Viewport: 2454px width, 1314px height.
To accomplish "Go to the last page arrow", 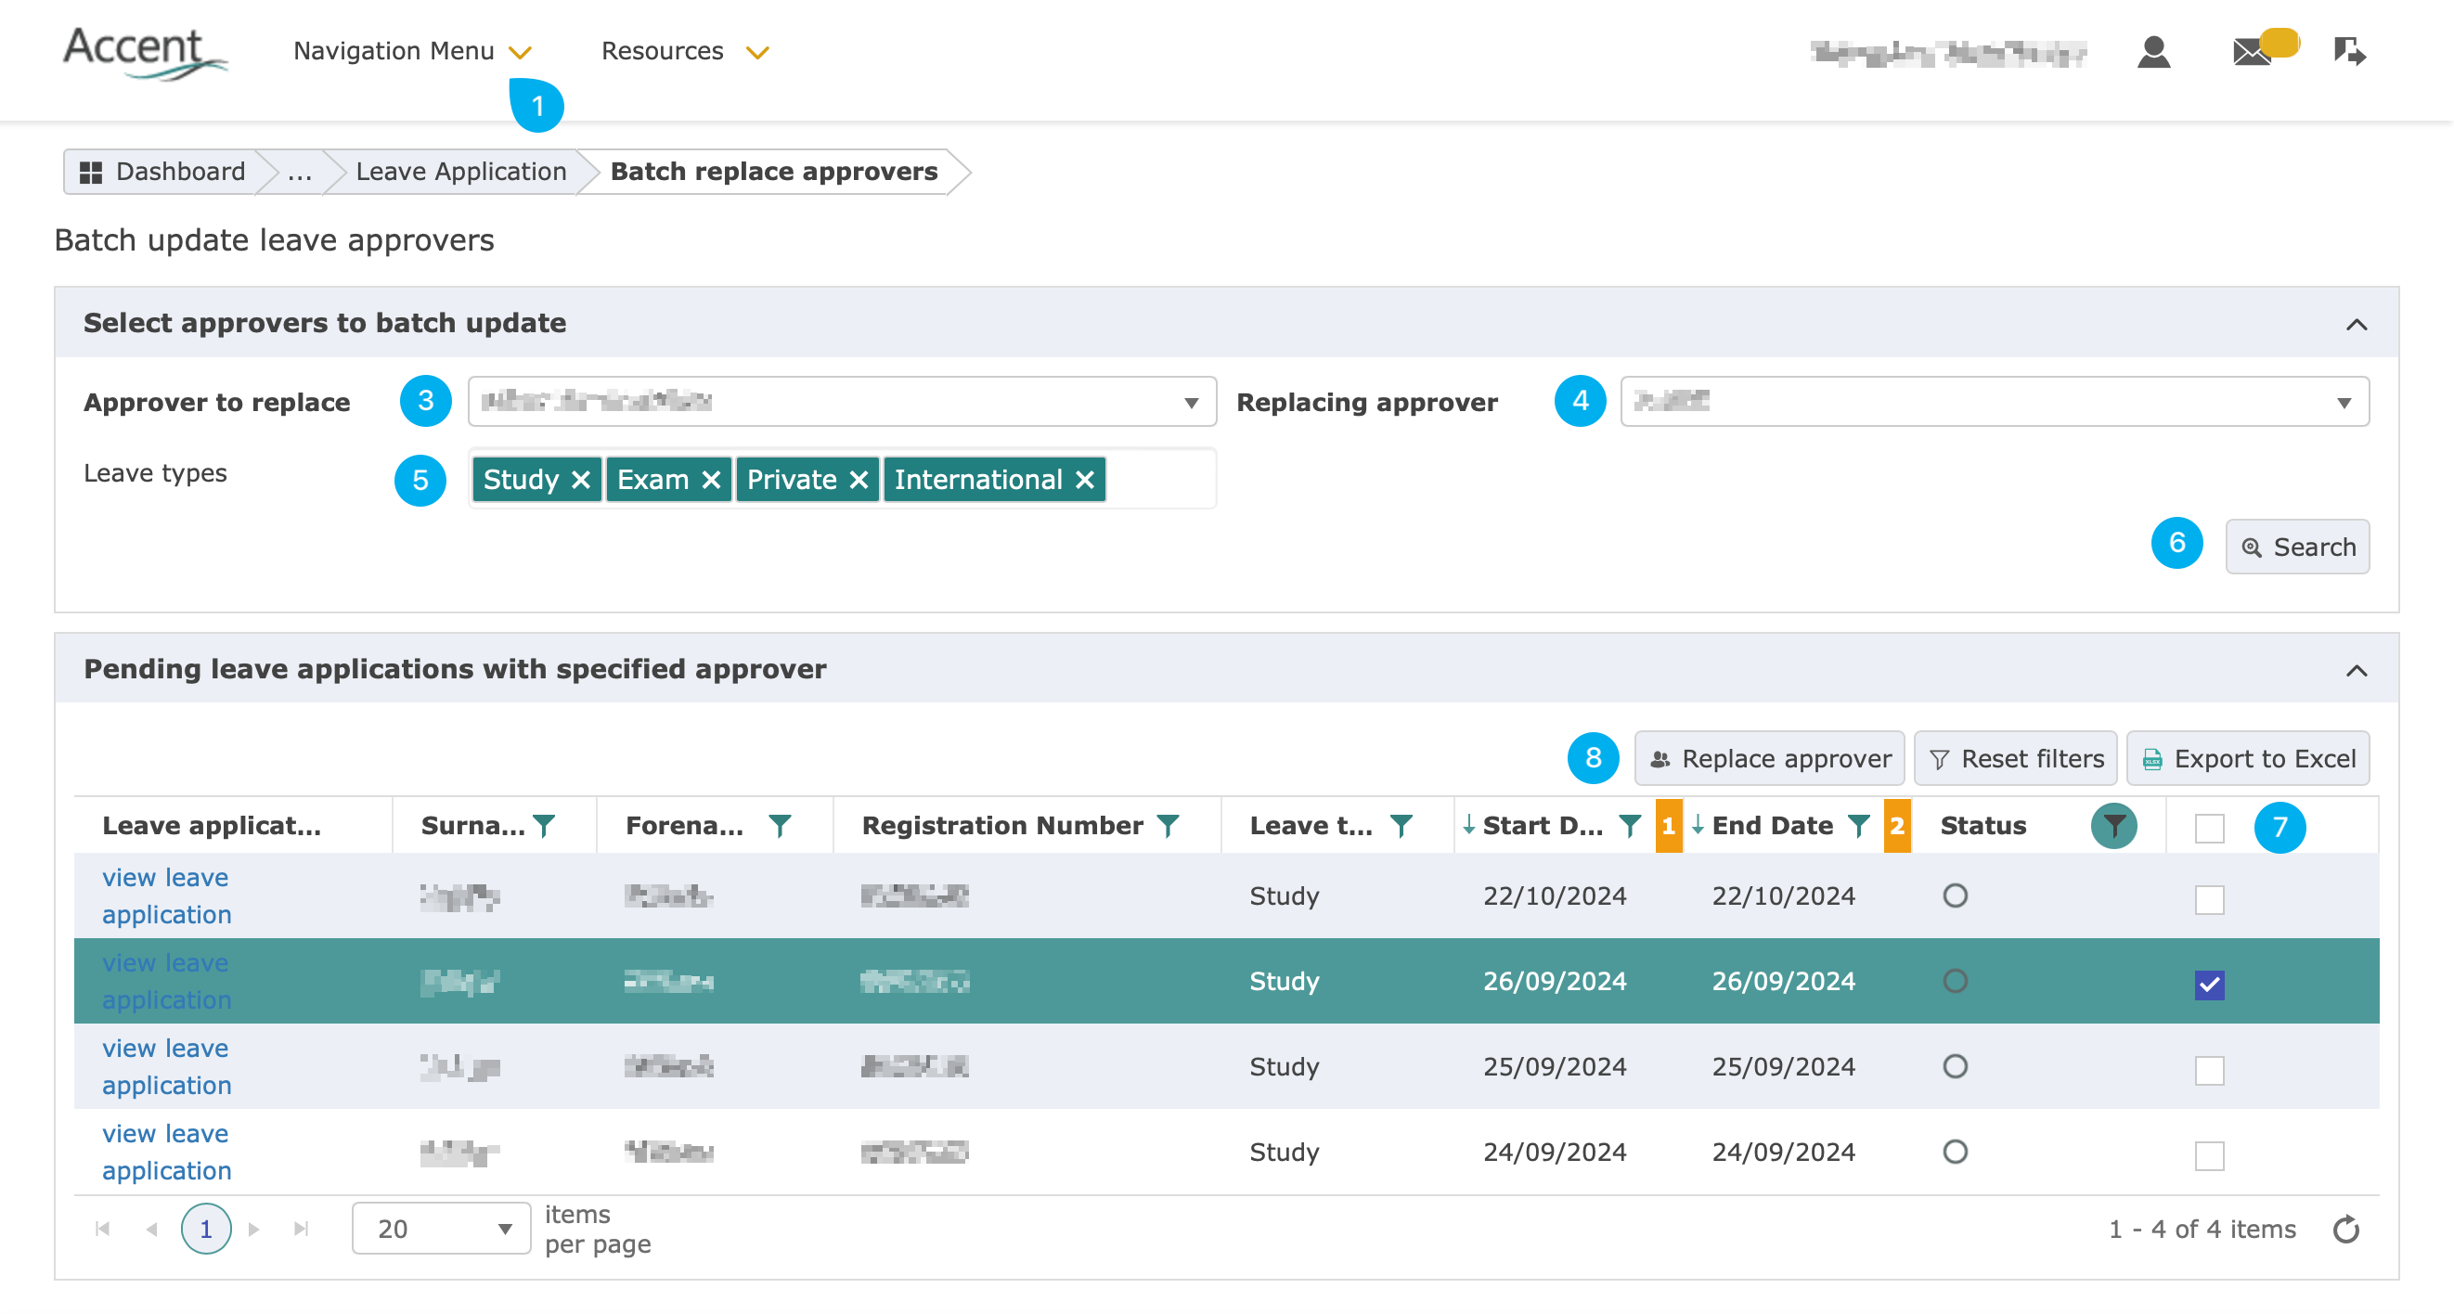I will pyautogui.click(x=301, y=1230).
